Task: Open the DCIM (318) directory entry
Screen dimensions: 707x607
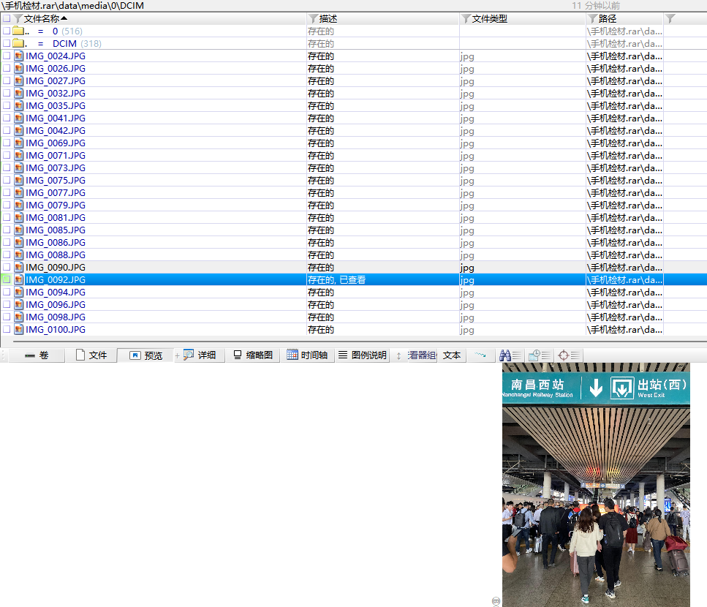Action: tap(77, 43)
